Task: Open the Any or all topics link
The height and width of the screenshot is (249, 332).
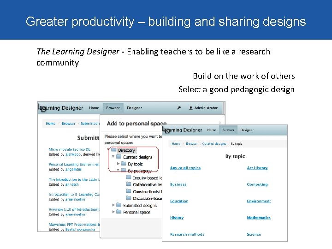Action: [185, 168]
